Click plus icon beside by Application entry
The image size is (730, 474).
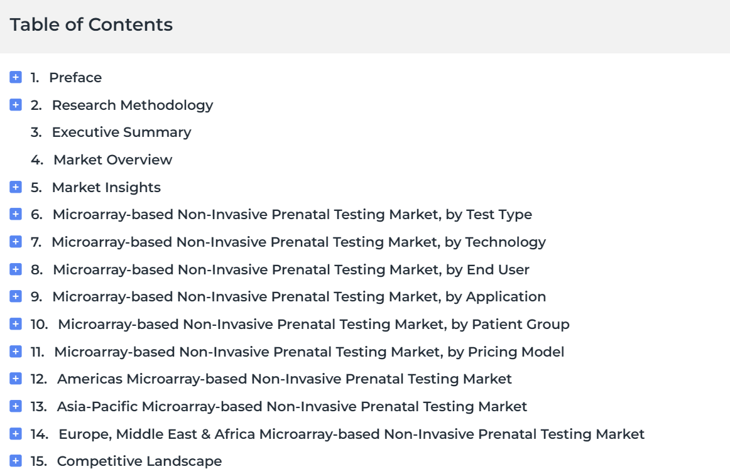15,296
